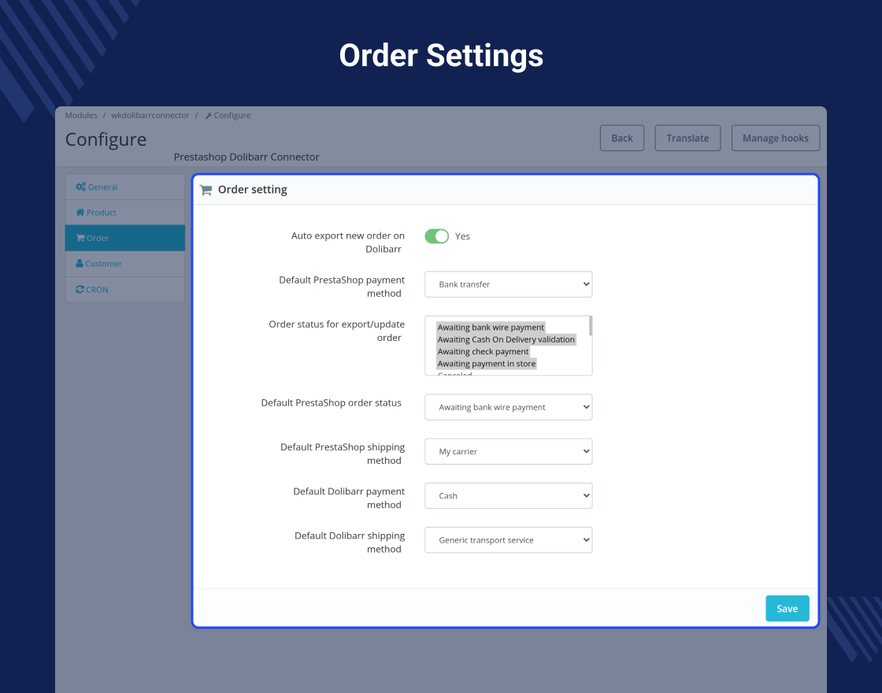The image size is (882, 693).
Task: Click the cart icon in Order setting header
Action: coord(206,190)
